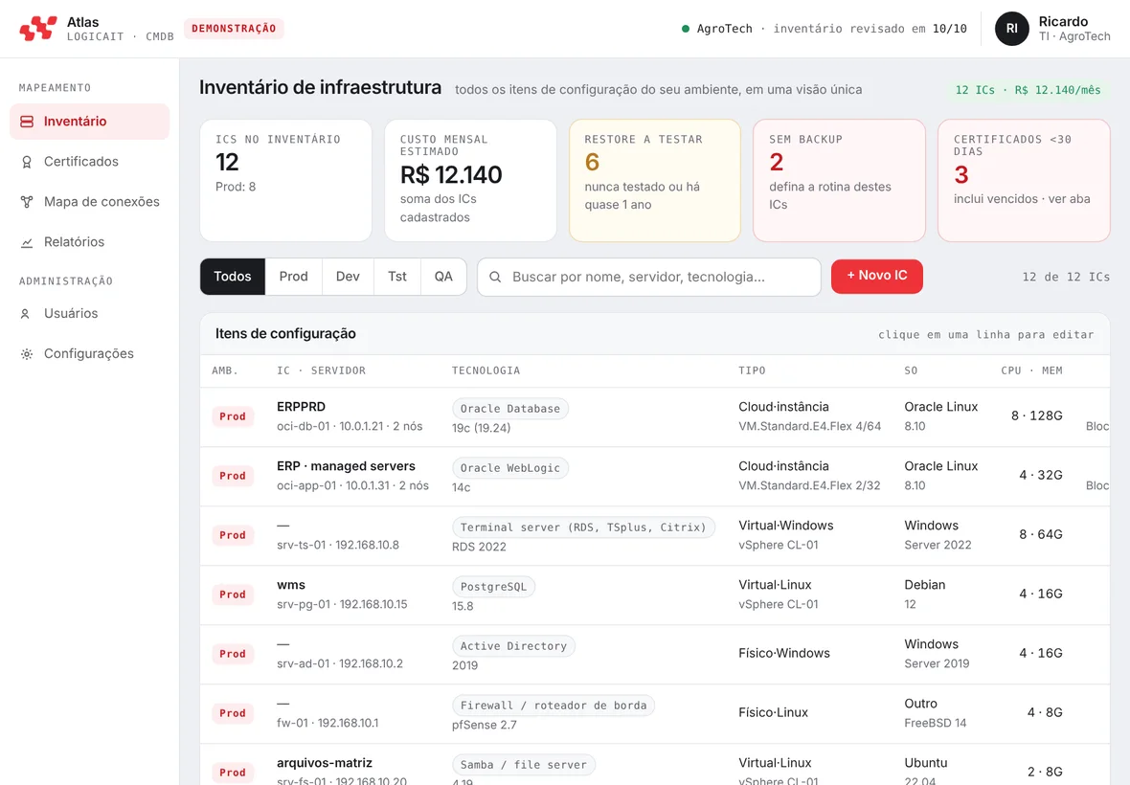
Task: Open the Relatórios page
Action: (x=89, y=242)
